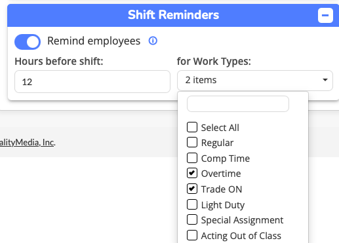Screen dimensions: 339x243
Task: Collapse the Shift Reminders panel with minus icon
Action: 325,15
